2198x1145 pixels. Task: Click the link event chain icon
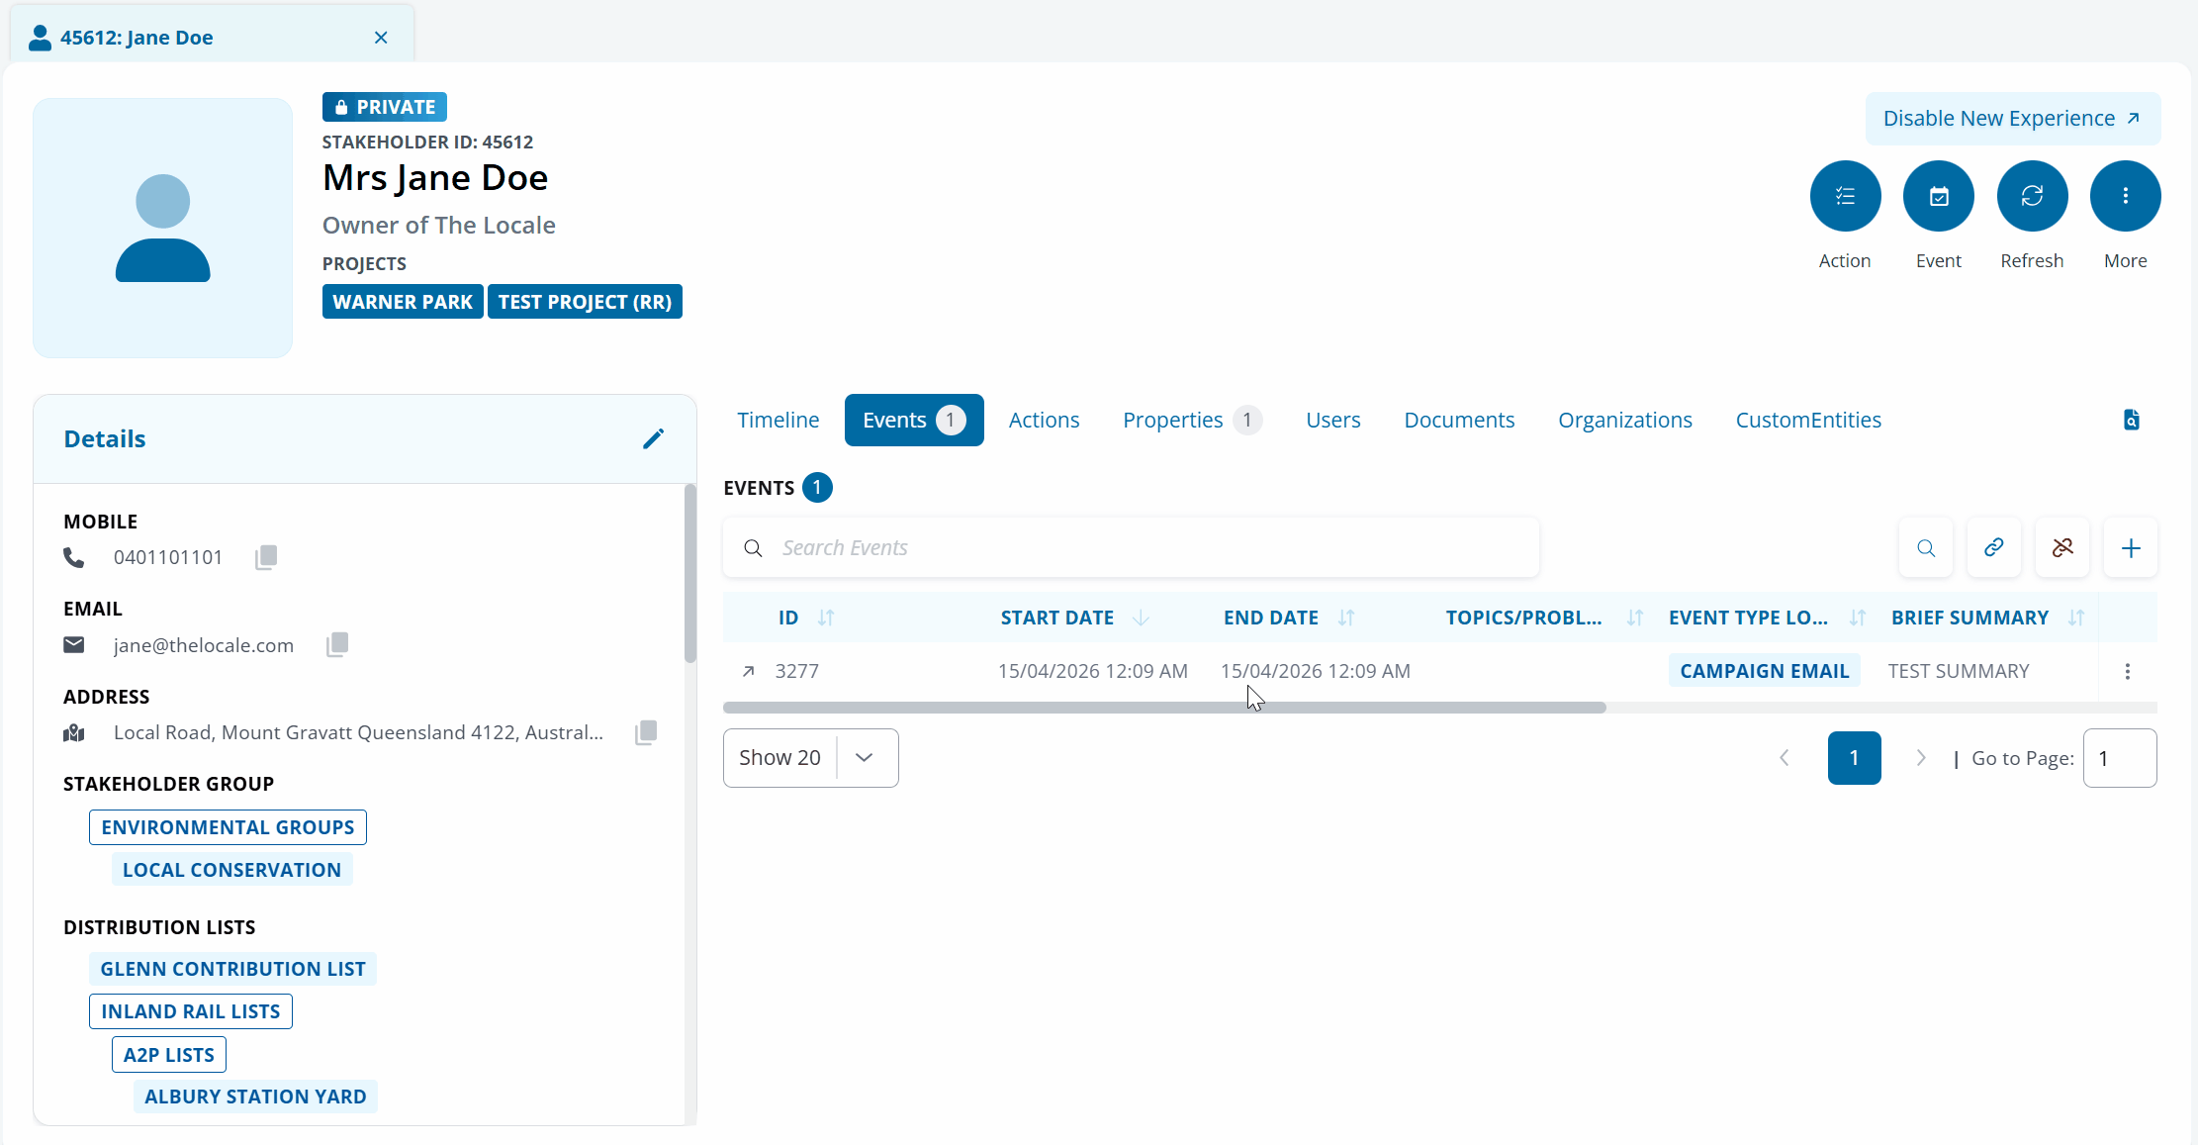(1993, 547)
